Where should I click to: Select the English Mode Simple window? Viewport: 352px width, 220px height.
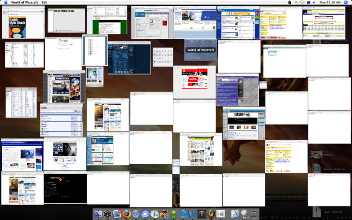pos(23,22)
